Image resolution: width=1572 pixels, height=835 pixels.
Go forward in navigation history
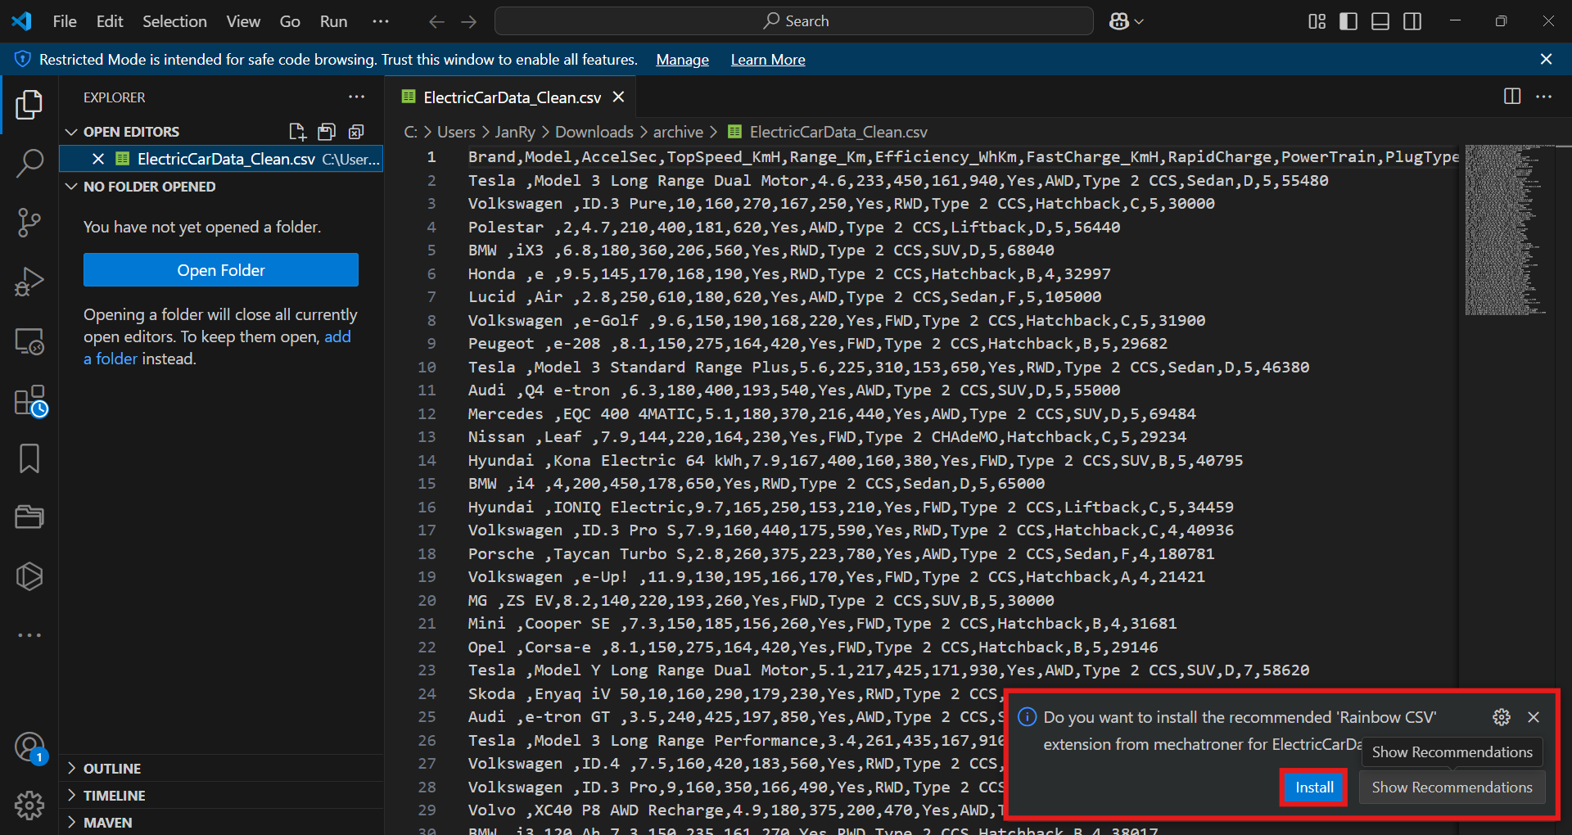coord(469,21)
